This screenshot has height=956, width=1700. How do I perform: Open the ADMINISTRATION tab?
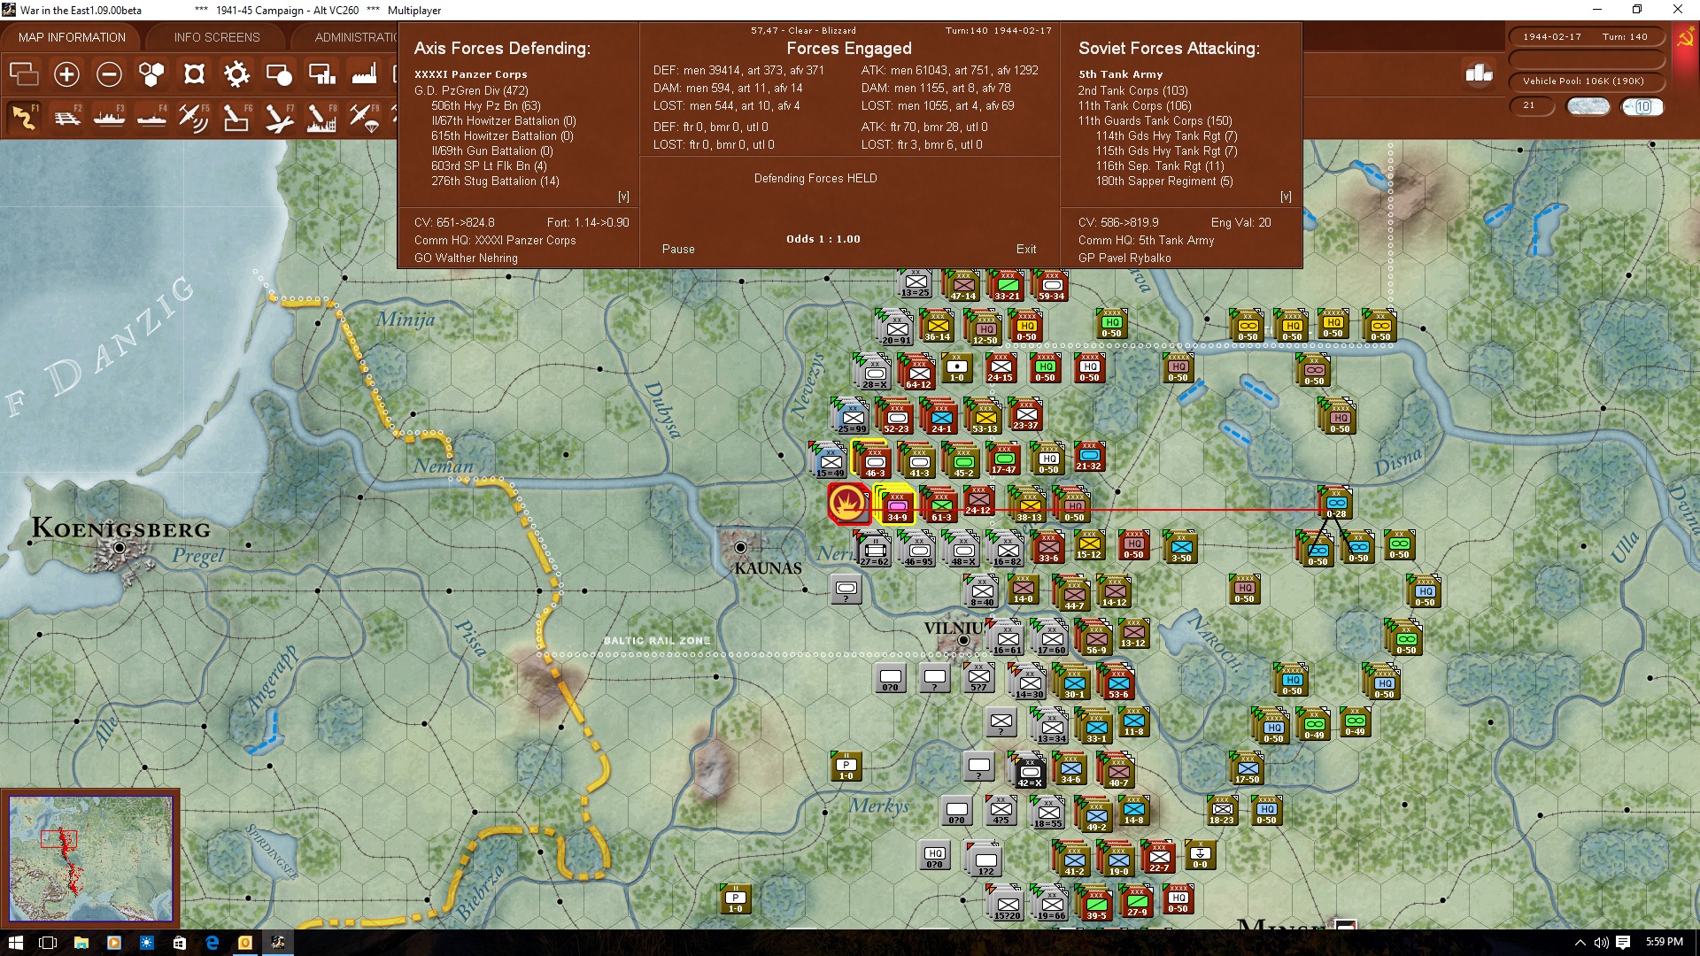point(356,37)
